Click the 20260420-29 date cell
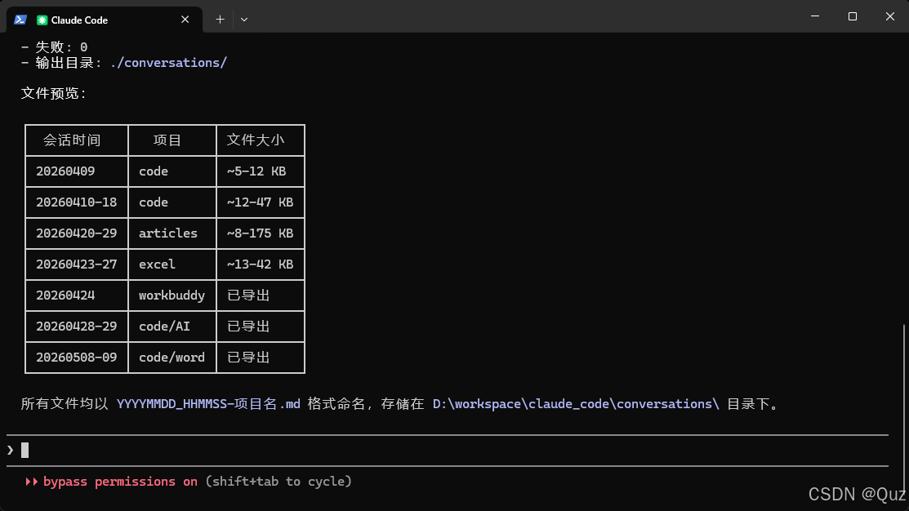 (x=77, y=233)
